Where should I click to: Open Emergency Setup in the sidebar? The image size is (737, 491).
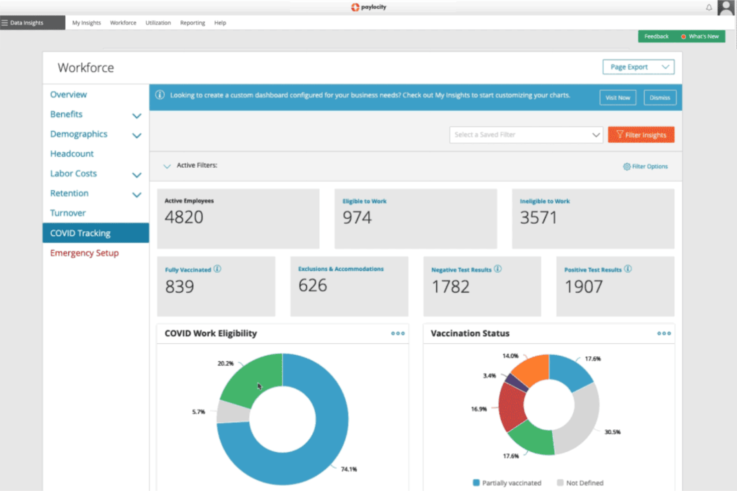click(x=84, y=253)
